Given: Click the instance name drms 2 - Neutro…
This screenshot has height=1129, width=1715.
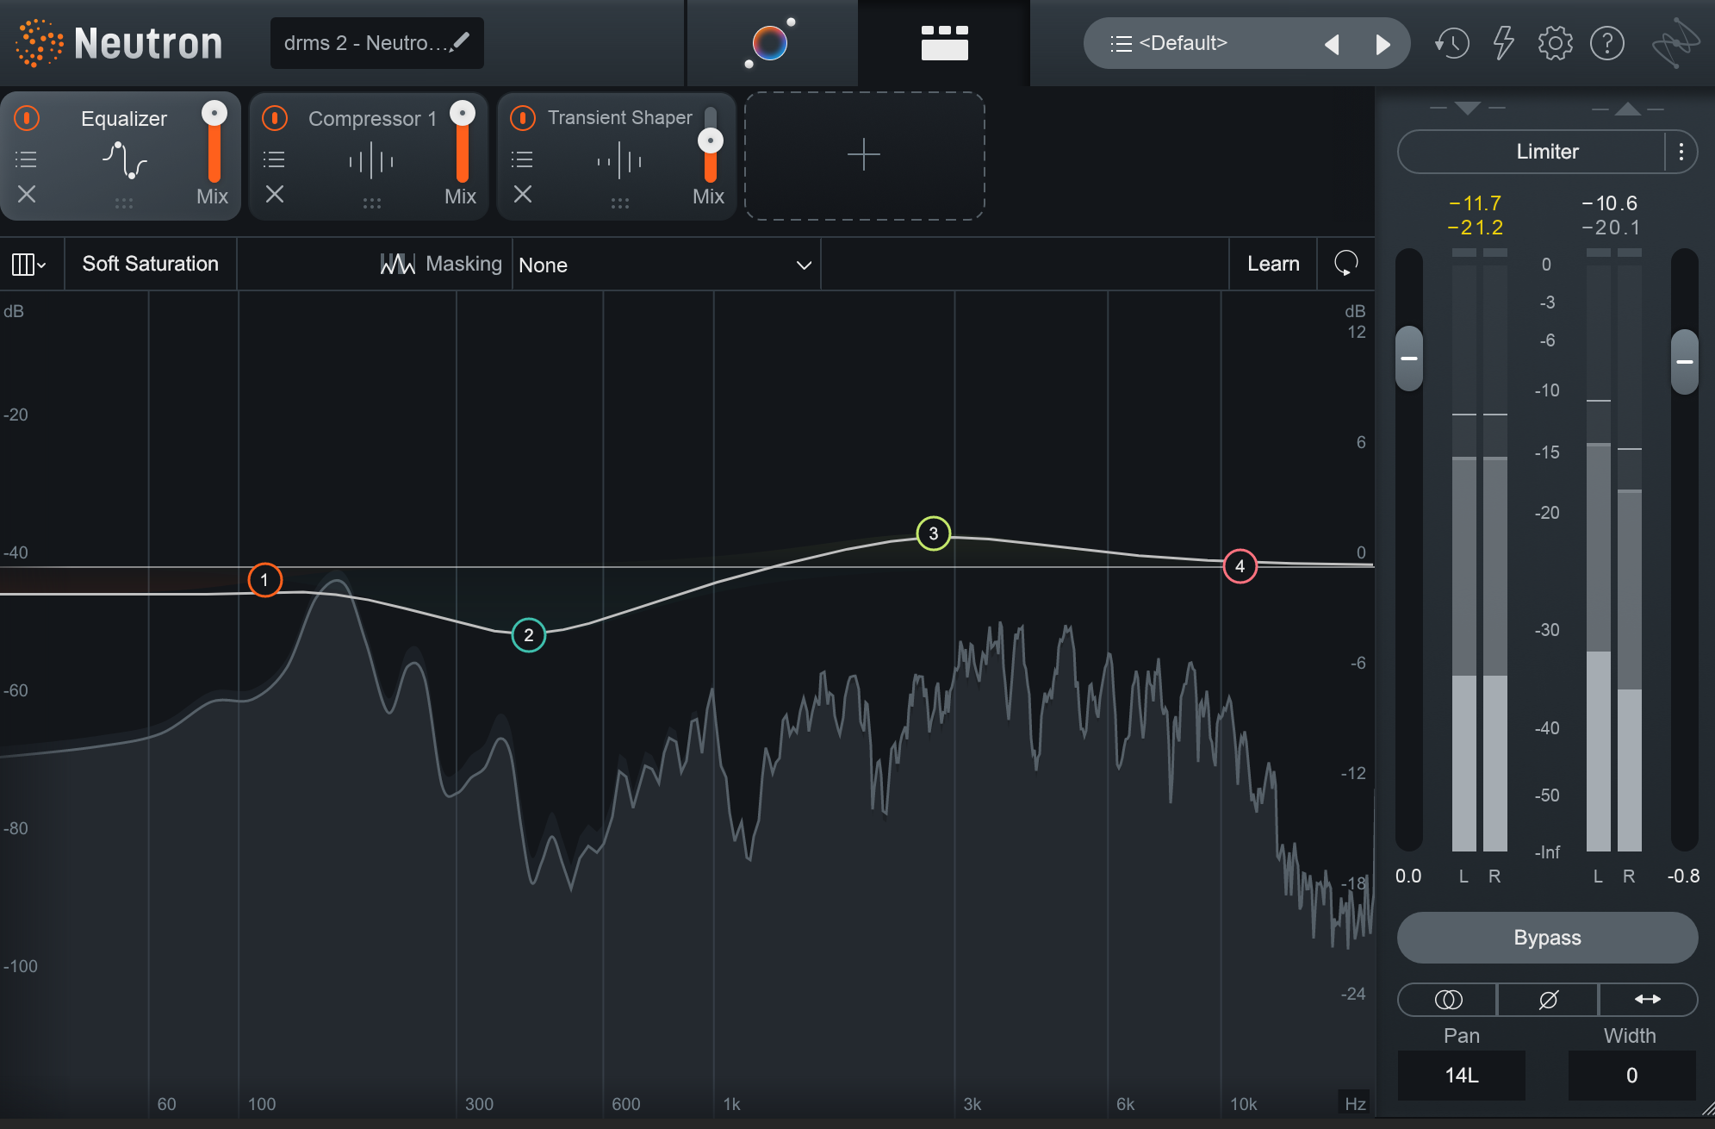Looking at the screenshot, I should pos(367,43).
